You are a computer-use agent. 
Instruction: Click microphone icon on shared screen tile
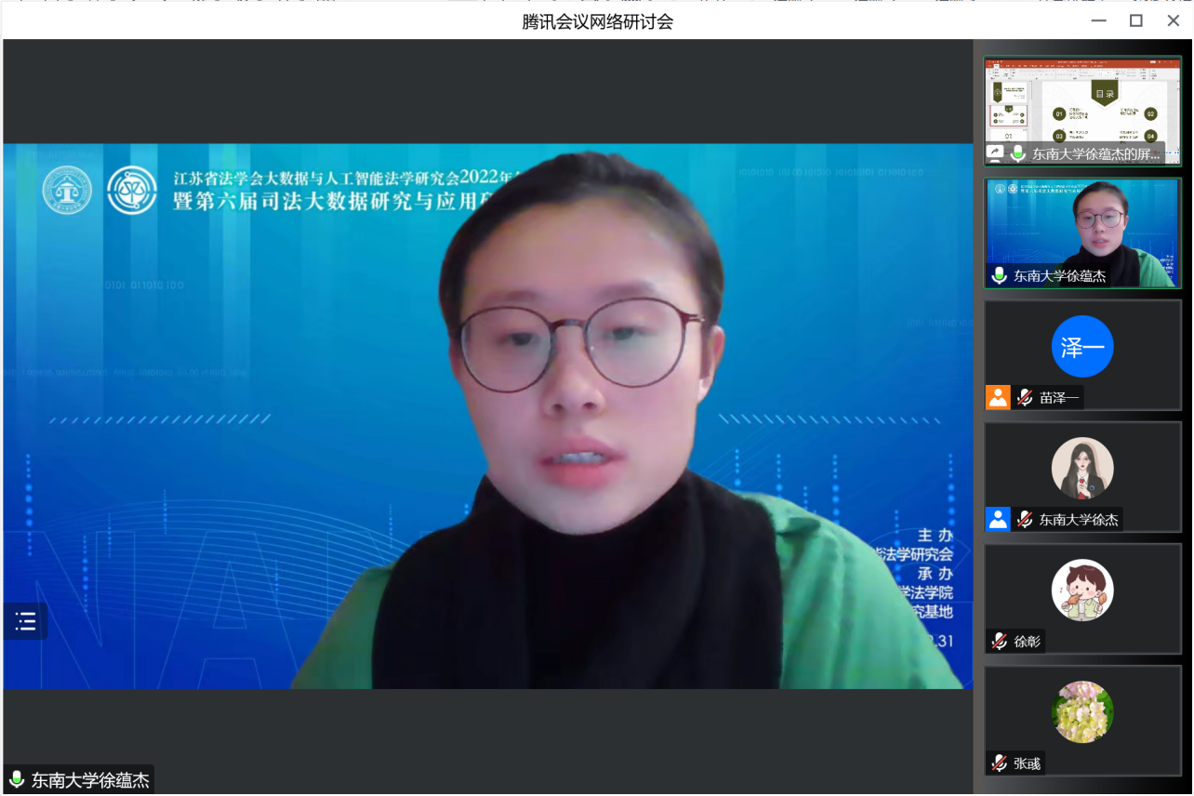tap(1018, 153)
